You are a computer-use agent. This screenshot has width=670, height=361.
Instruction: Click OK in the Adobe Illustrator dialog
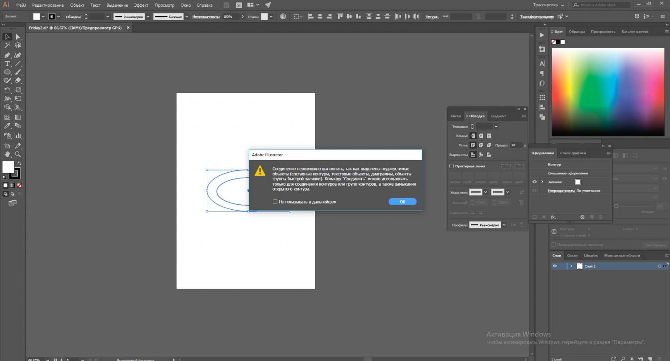click(x=402, y=202)
